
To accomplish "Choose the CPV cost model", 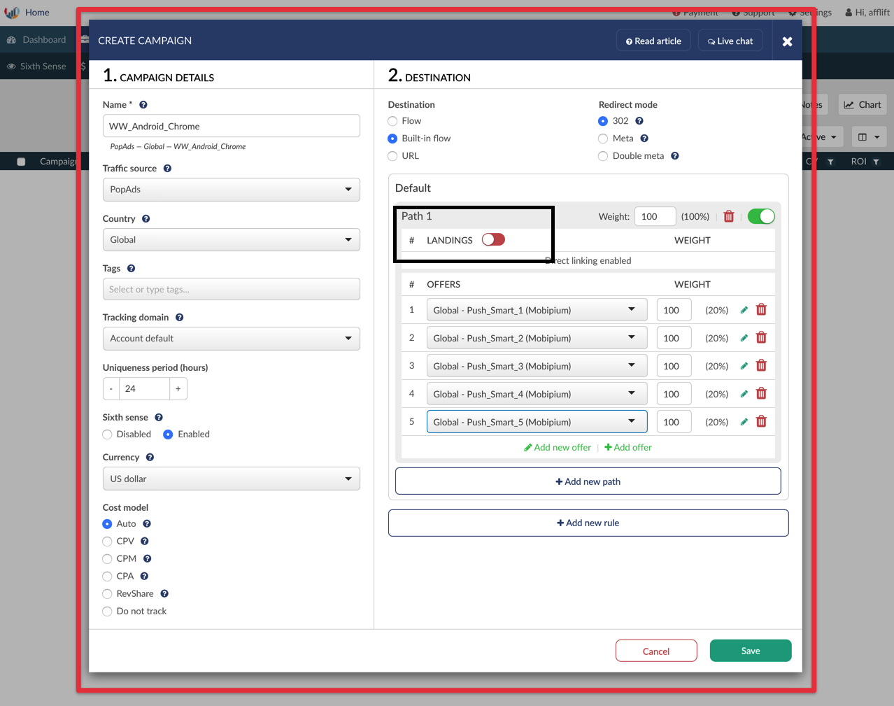I will coord(107,542).
